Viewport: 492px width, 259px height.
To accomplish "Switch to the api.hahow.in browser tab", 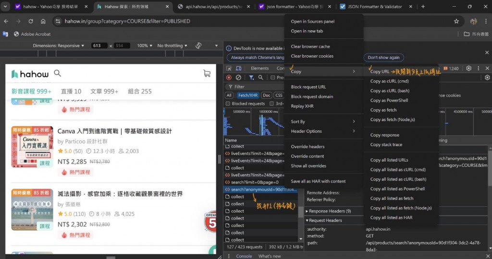I will coord(213,7).
